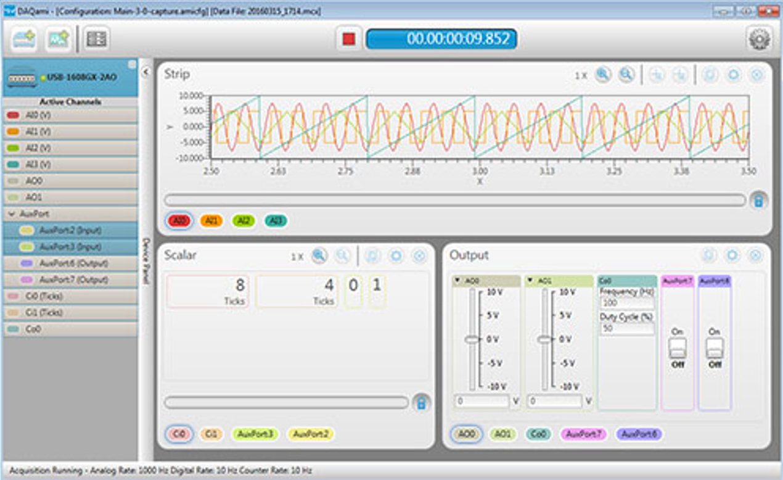The width and height of the screenshot is (783, 480).
Task: Open the settings gear in top toolbar
Action: point(760,39)
